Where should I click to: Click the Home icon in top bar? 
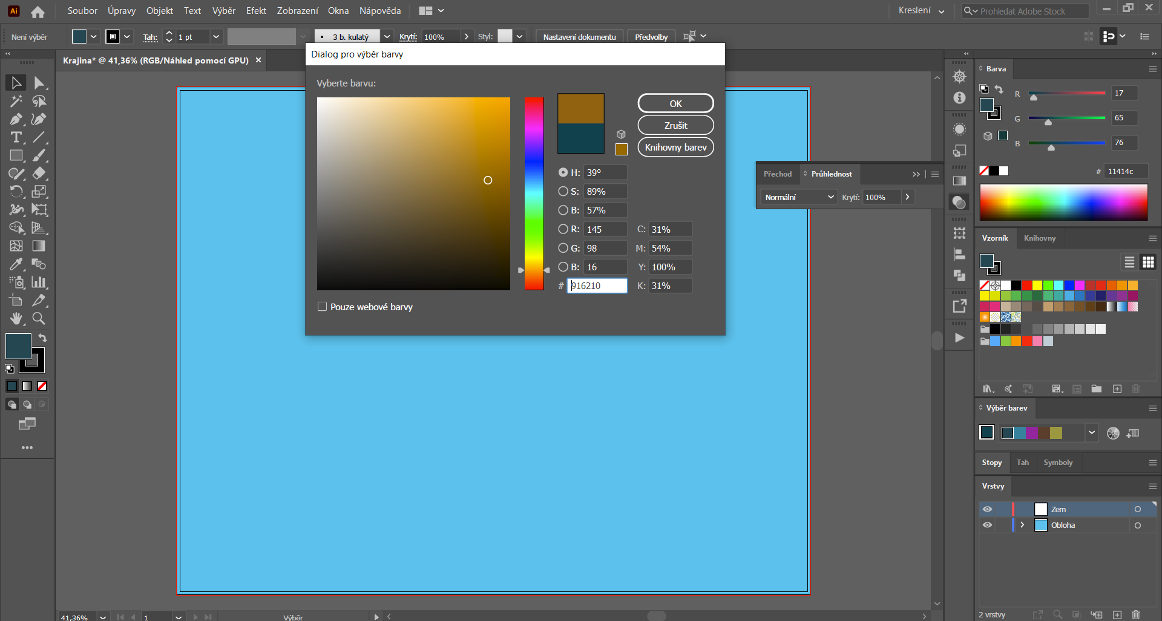coord(38,11)
